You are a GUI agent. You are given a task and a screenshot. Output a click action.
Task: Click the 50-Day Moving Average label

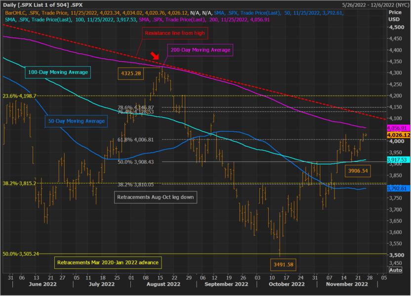pos(76,121)
